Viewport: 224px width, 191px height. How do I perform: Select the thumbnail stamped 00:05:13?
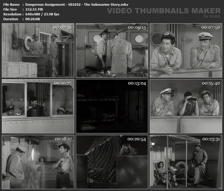[112, 50]
